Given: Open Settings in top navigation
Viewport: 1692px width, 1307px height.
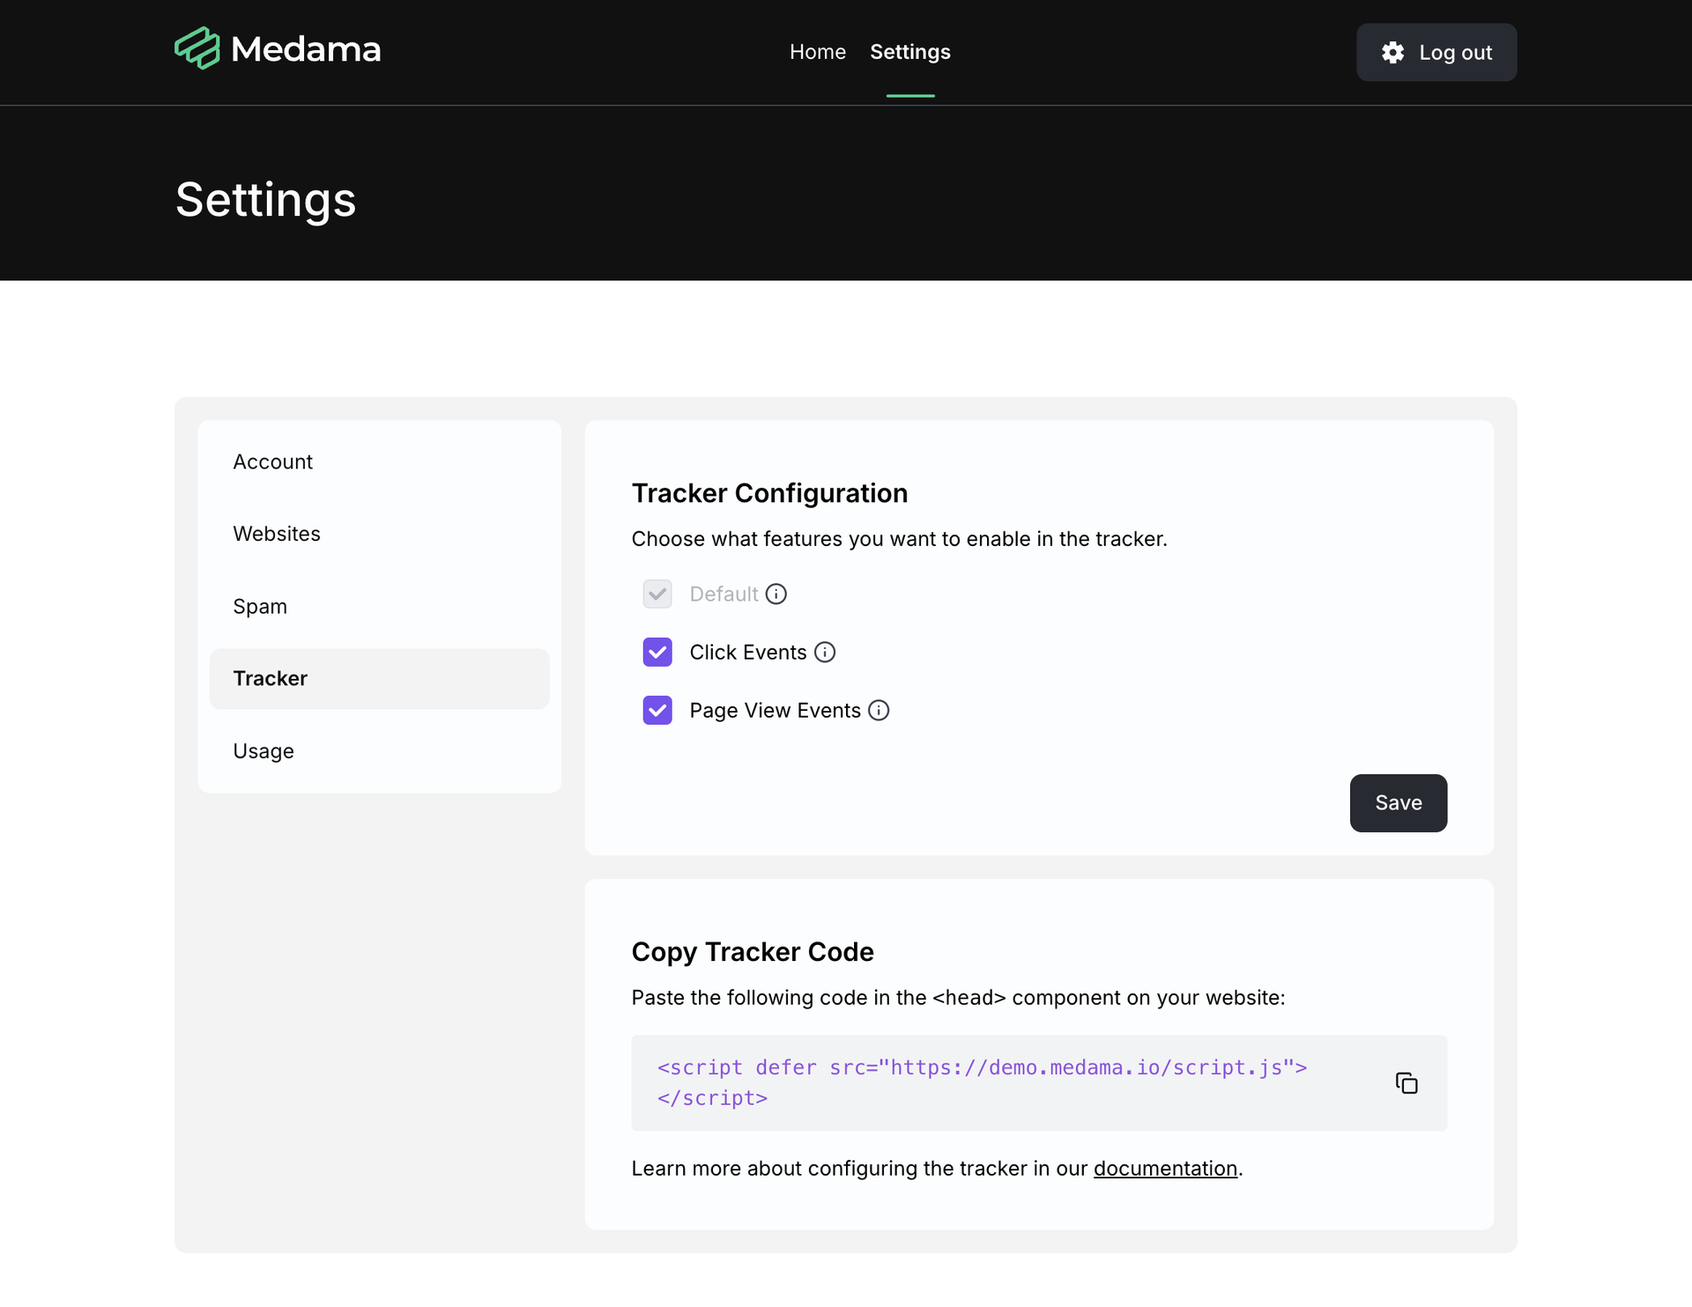Looking at the screenshot, I should pyautogui.click(x=910, y=52).
